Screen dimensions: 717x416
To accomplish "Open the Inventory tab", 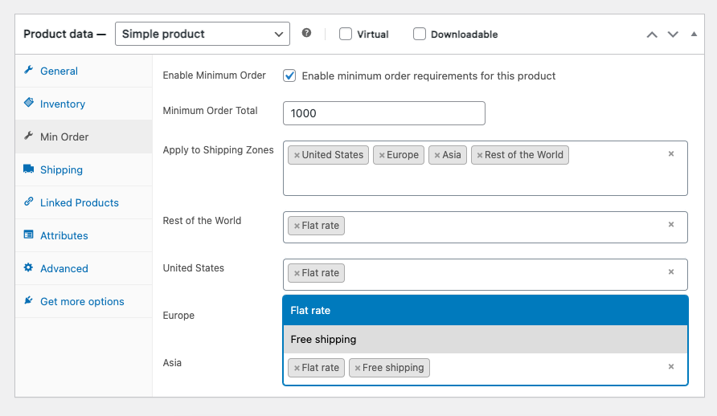I will coord(63,104).
